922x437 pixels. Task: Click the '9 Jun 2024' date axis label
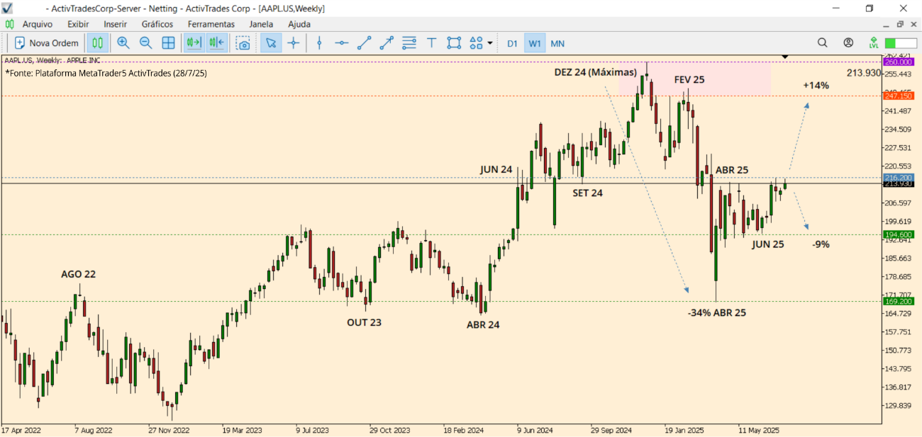[x=535, y=430]
